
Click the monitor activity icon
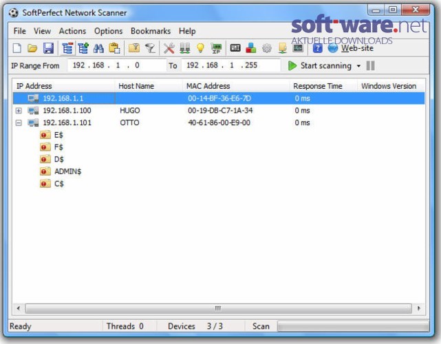pyautogui.click(x=298, y=48)
